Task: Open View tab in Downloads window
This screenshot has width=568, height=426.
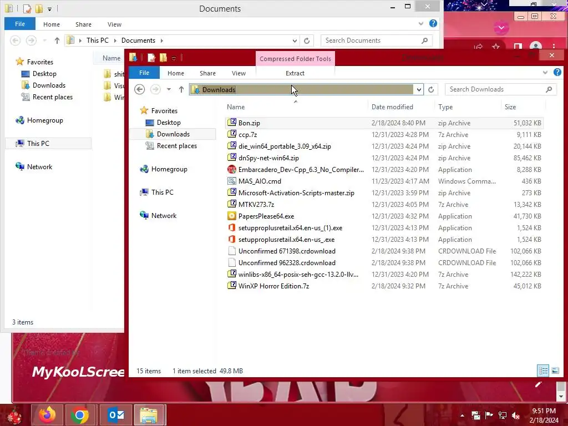Action: click(239, 73)
